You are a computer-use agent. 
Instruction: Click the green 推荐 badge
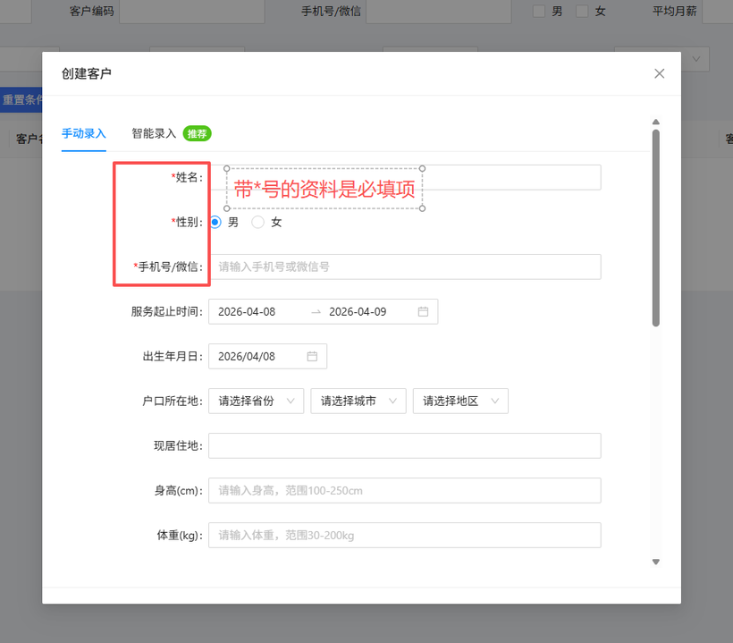click(197, 133)
